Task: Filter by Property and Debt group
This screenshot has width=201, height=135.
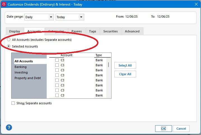Action: 28,78
